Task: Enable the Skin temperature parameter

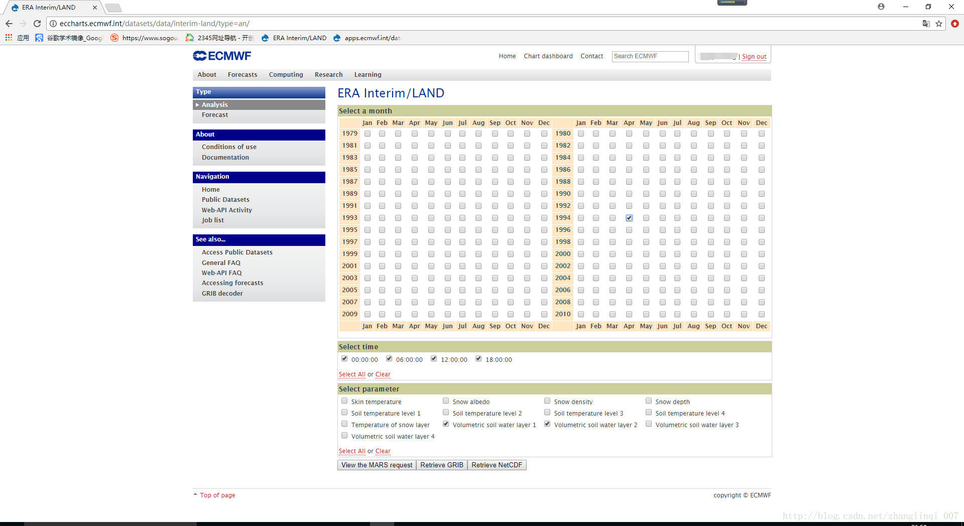Action: [x=344, y=401]
